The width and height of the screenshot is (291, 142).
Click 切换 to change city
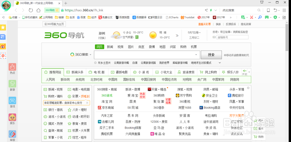click(x=102, y=38)
